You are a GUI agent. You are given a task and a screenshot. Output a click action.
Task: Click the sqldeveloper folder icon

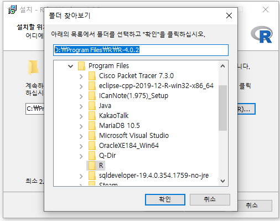point(92,176)
